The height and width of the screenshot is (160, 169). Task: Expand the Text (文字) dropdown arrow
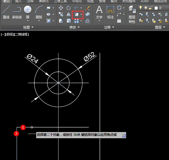tap(99, 20)
